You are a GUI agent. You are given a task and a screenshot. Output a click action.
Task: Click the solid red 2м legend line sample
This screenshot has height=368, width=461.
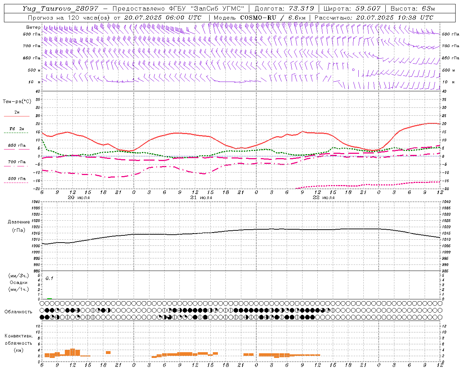click(x=17, y=116)
